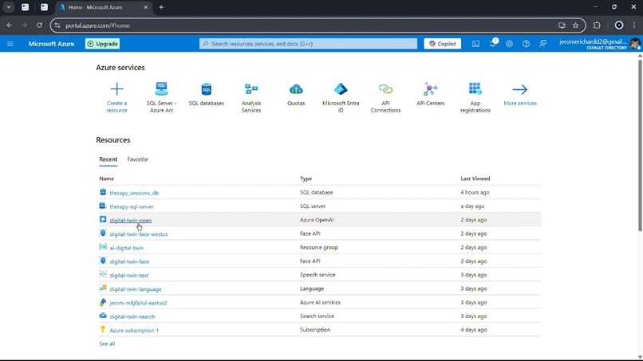Open SQL databases service icon
The height and width of the screenshot is (361, 643).
207,89
